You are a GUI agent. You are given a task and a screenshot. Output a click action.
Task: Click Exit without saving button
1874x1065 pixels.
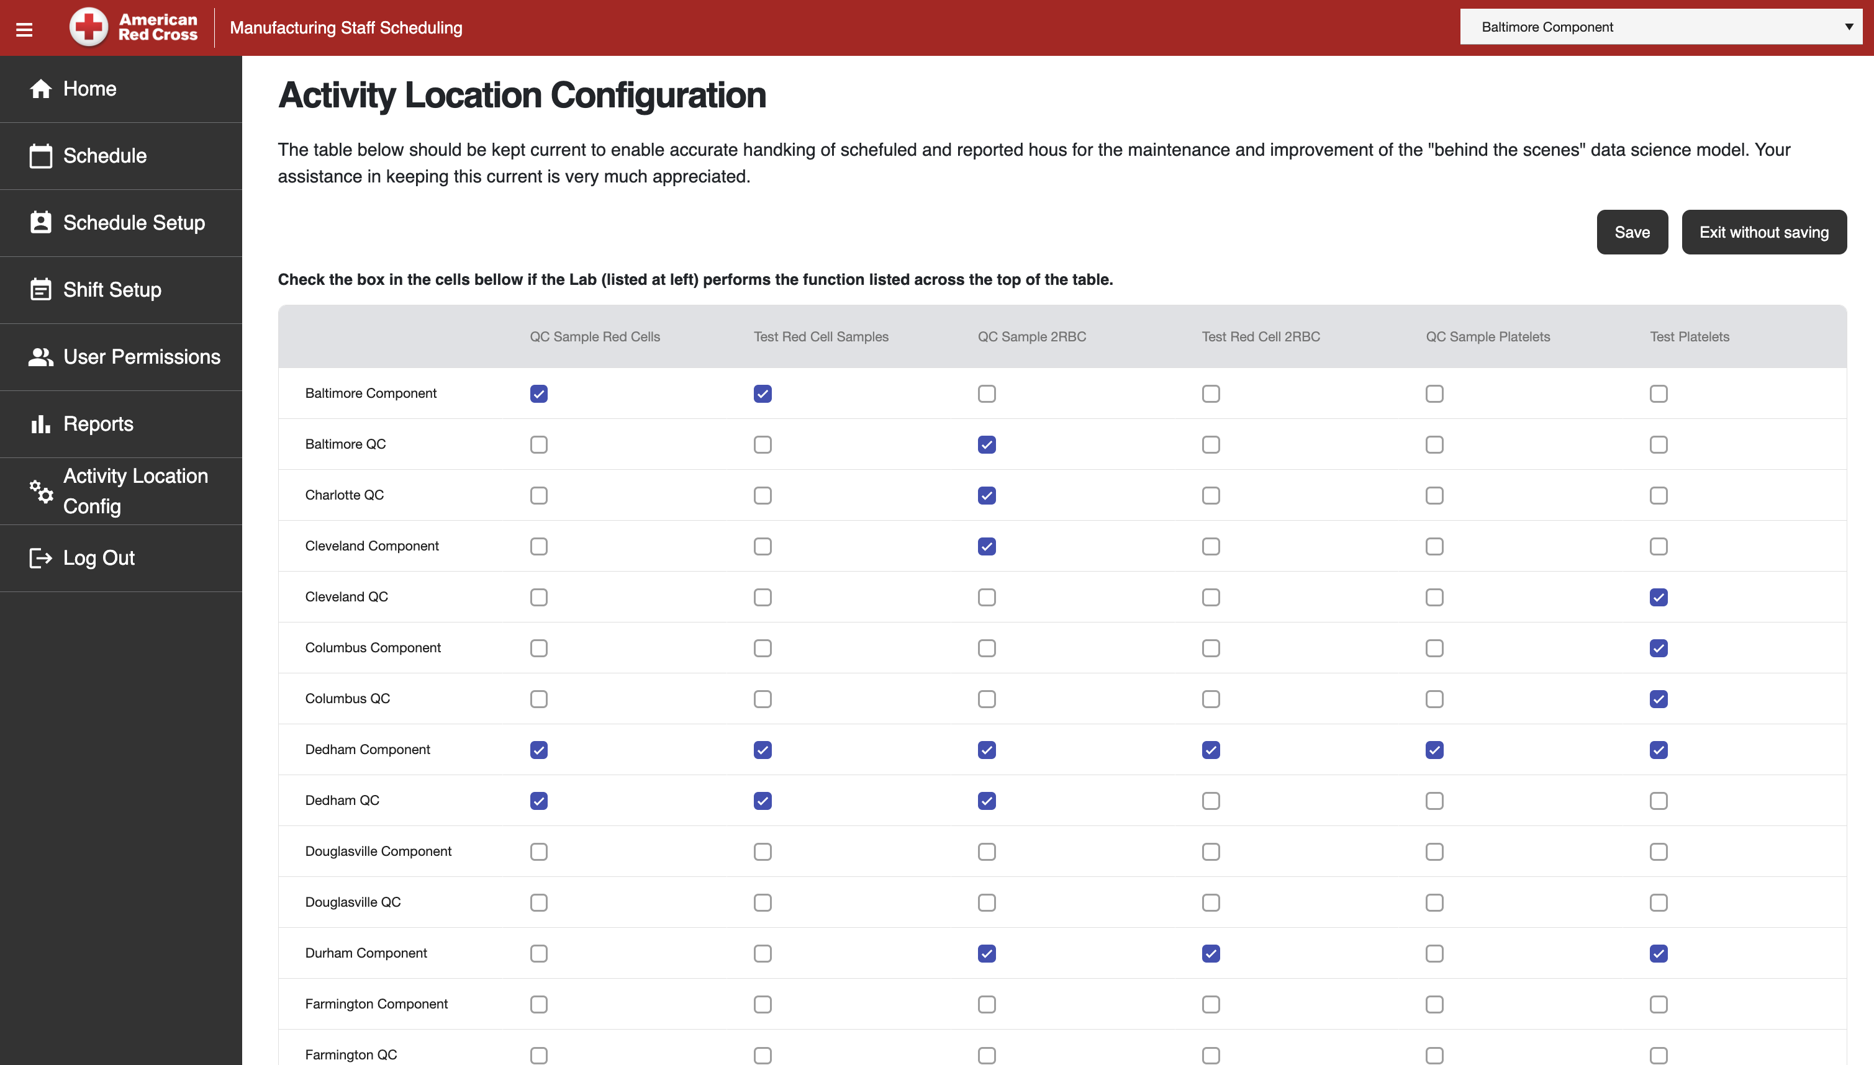coord(1764,232)
